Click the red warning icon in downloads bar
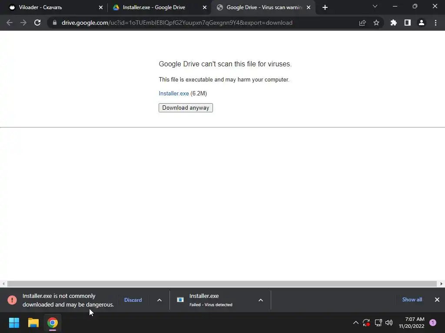 click(x=12, y=300)
